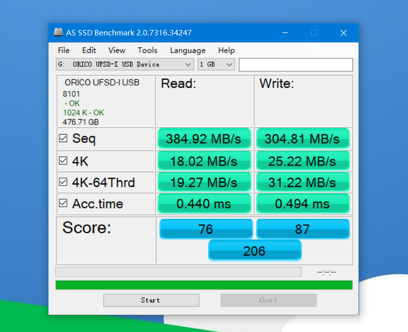
Task: Click the 4K-64Thrd test label
Action: (x=103, y=182)
